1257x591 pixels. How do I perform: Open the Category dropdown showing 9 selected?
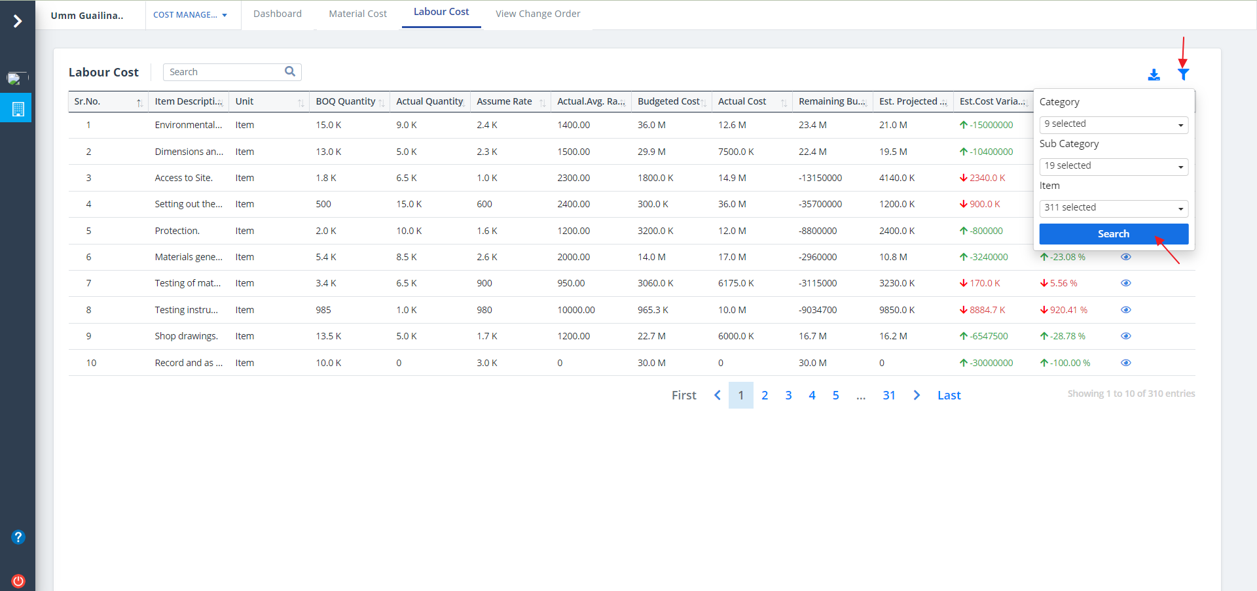tap(1113, 124)
